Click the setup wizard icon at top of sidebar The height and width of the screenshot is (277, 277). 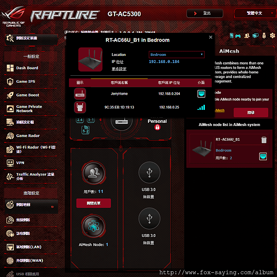tap(10, 38)
